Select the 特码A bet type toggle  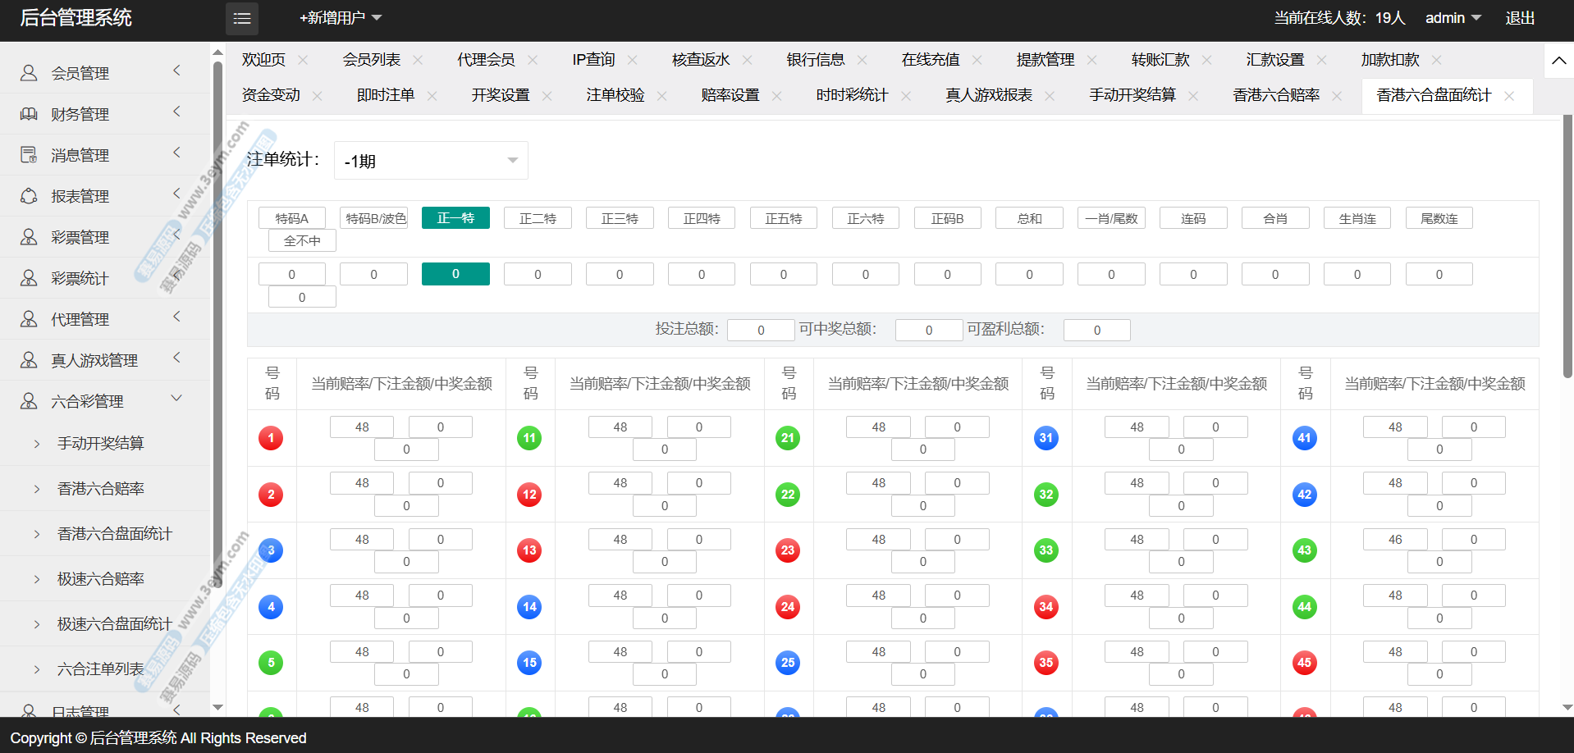coord(292,218)
